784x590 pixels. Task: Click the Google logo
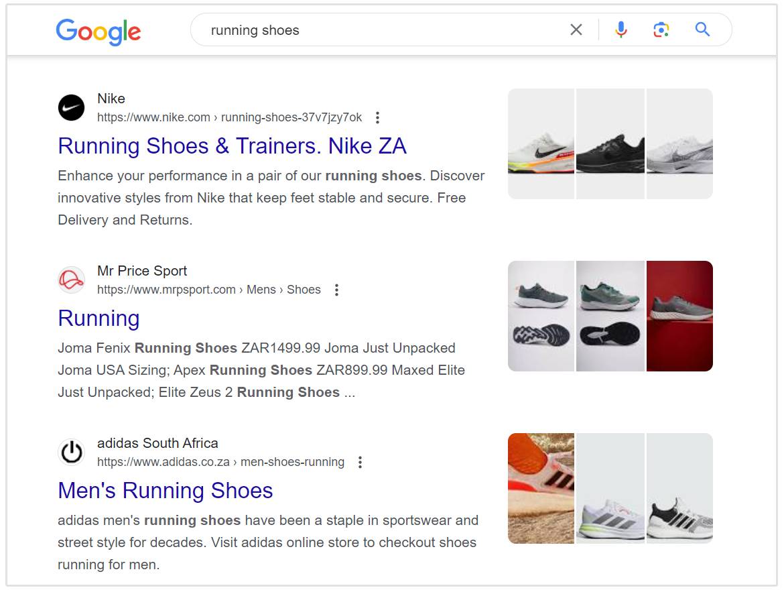pyautogui.click(x=98, y=31)
